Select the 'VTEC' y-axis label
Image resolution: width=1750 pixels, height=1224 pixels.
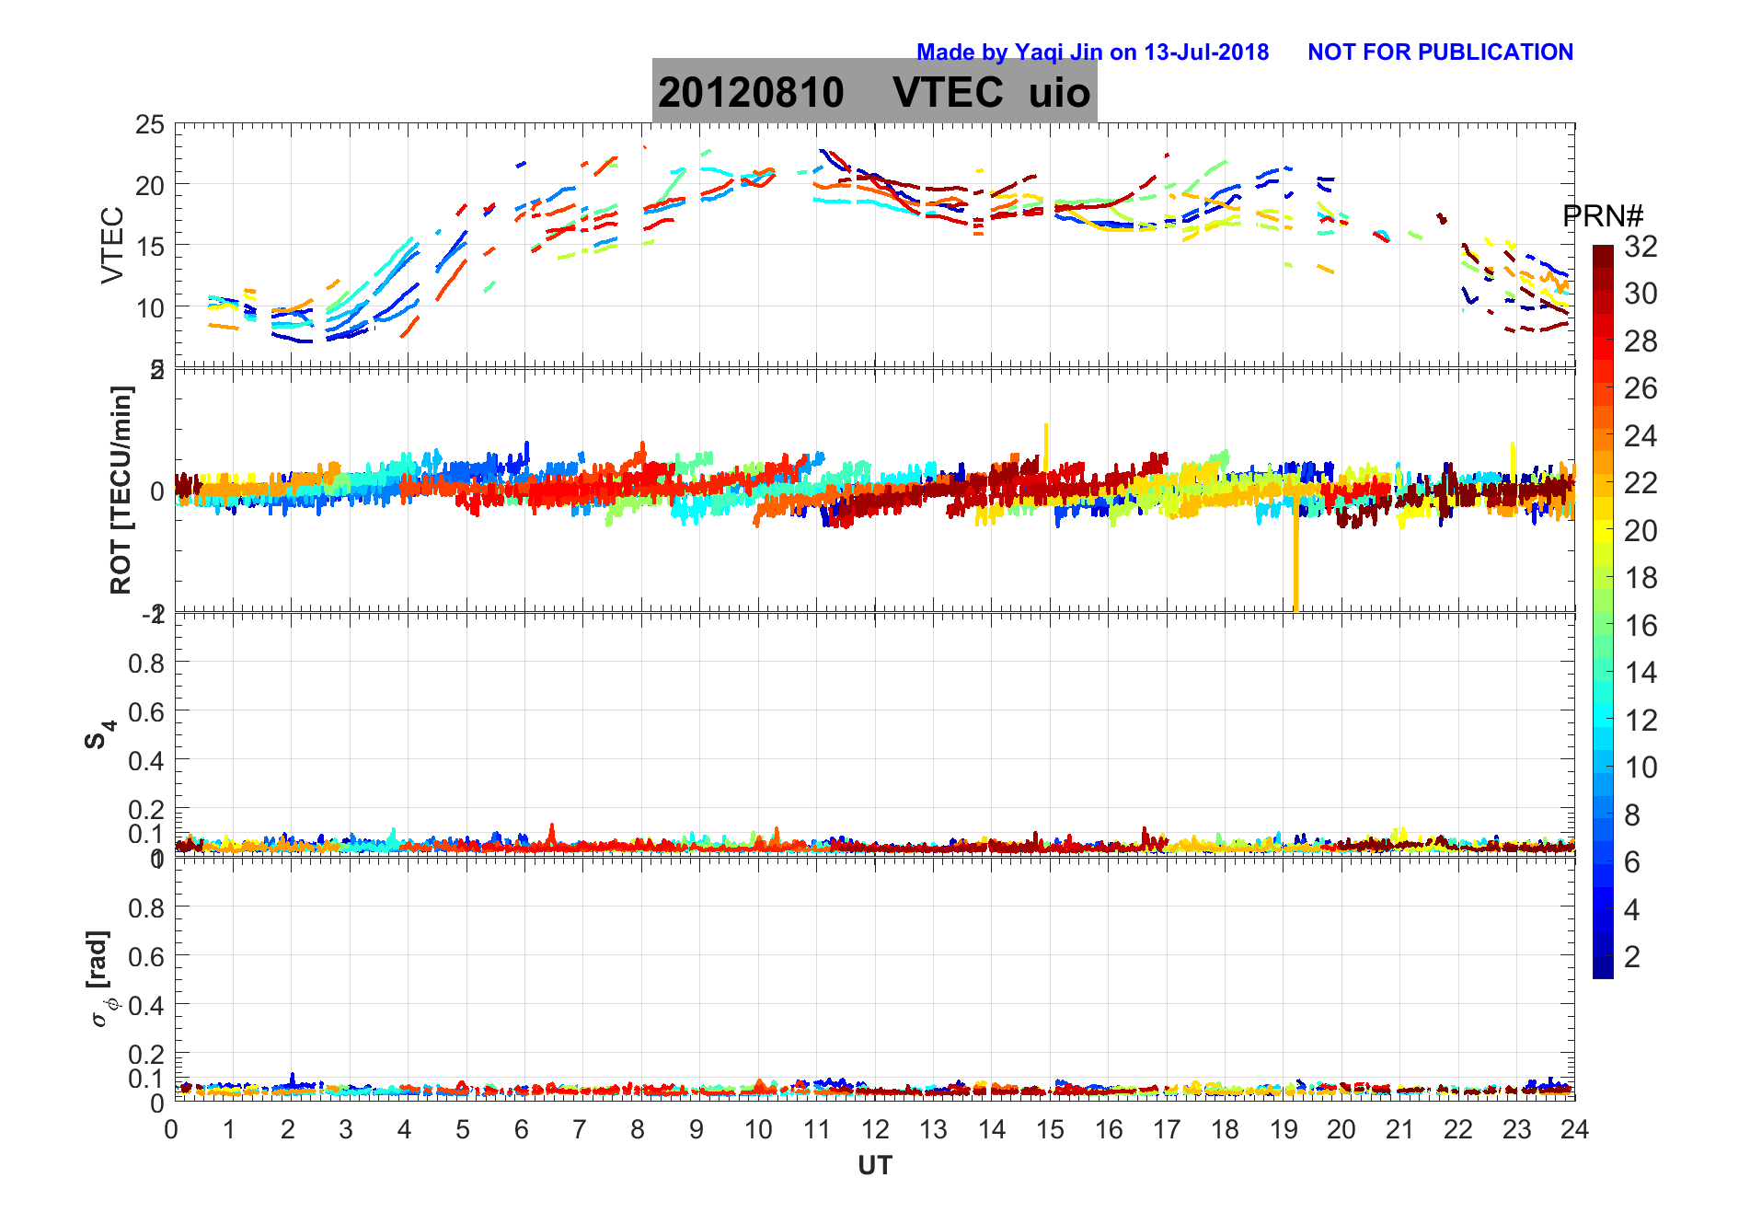coord(111,245)
